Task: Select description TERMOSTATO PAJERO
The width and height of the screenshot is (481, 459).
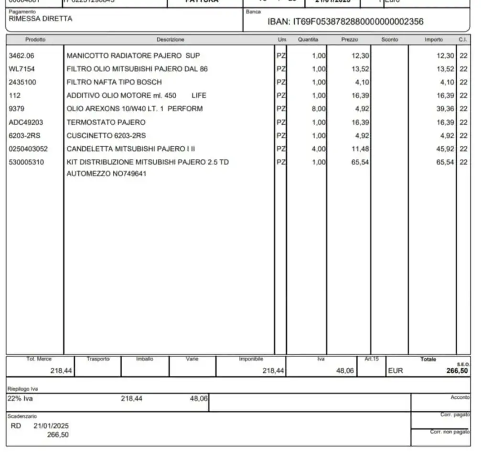Action: tap(106, 122)
